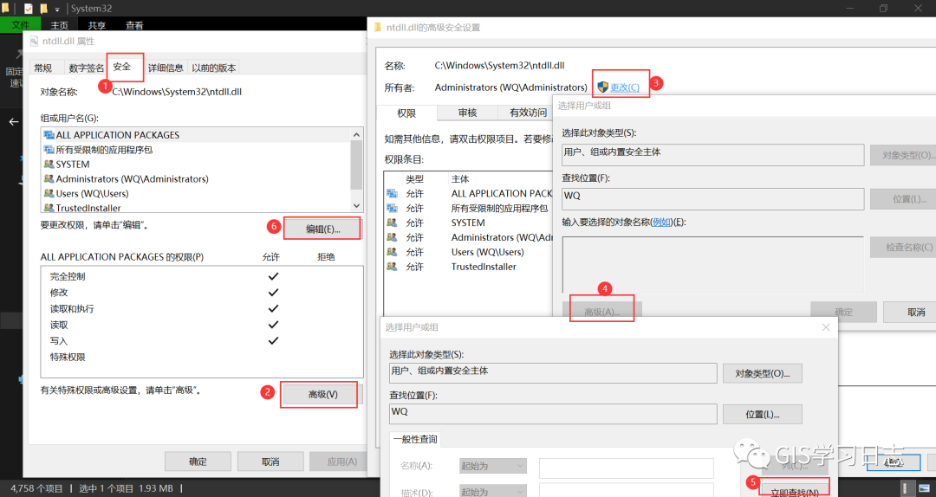Click the 名称(A) text input field
The width and height of the screenshot is (936, 497).
pyautogui.click(x=627, y=468)
